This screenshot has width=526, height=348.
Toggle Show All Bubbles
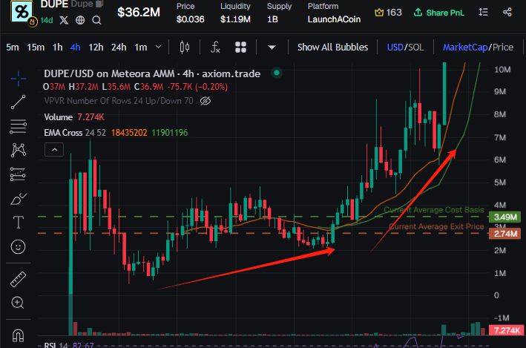(333, 47)
